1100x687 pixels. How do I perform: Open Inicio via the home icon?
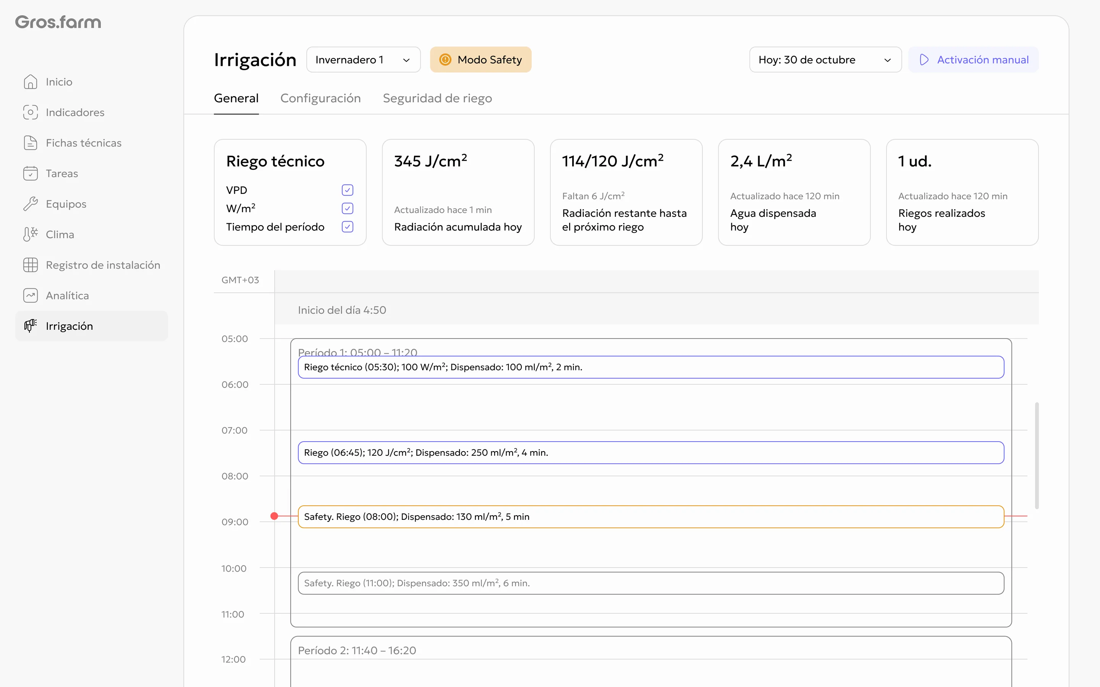[x=31, y=82]
